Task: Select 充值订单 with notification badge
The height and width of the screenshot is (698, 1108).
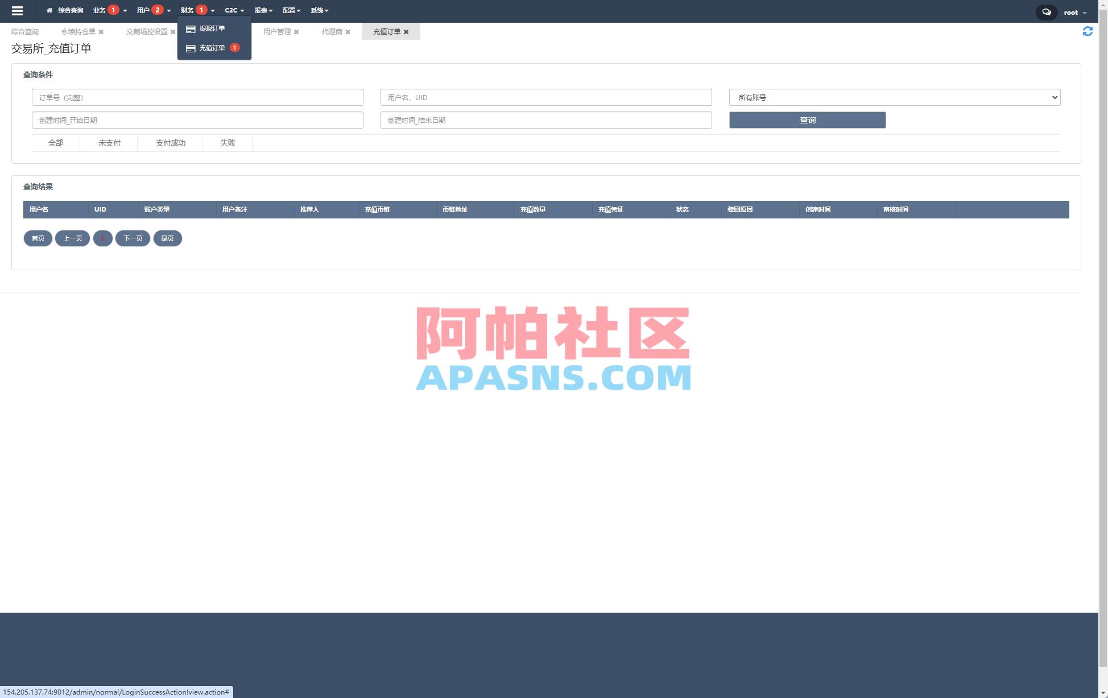Action: pyautogui.click(x=212, y=48)
